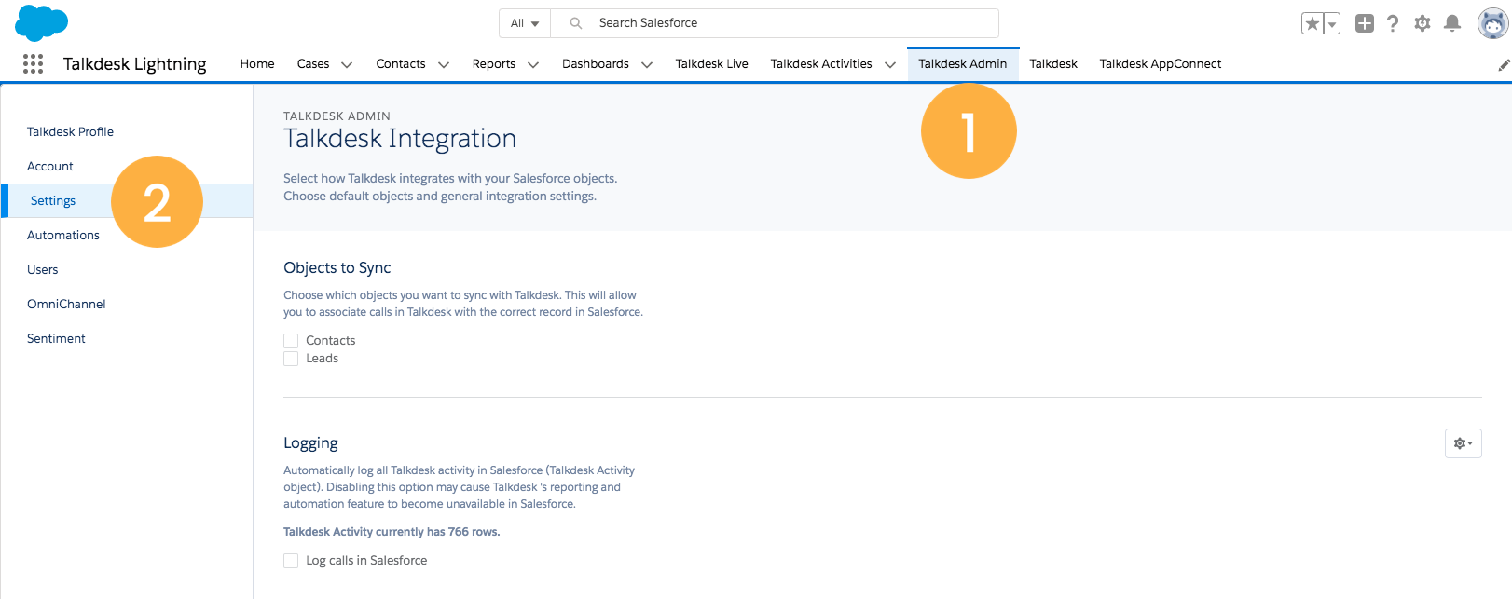1512x599 pixels.
Task: Click the Logging section heading
Action: tap(310, 443)
